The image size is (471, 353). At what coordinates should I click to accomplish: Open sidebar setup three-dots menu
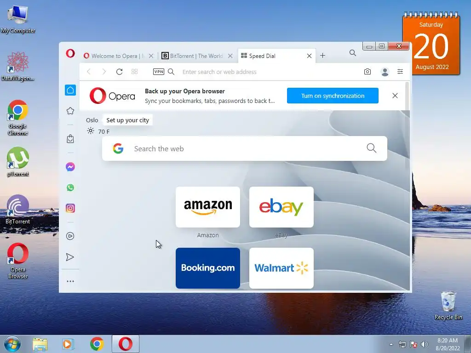(x=70, y=281)
